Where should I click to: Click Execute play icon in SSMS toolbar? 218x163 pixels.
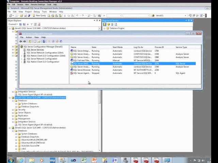pyautogui.click(x=104, y=16)
